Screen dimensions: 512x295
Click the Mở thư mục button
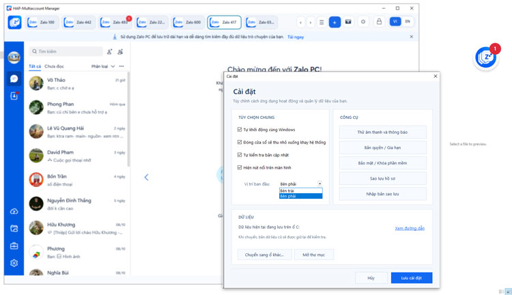point(313,255)
